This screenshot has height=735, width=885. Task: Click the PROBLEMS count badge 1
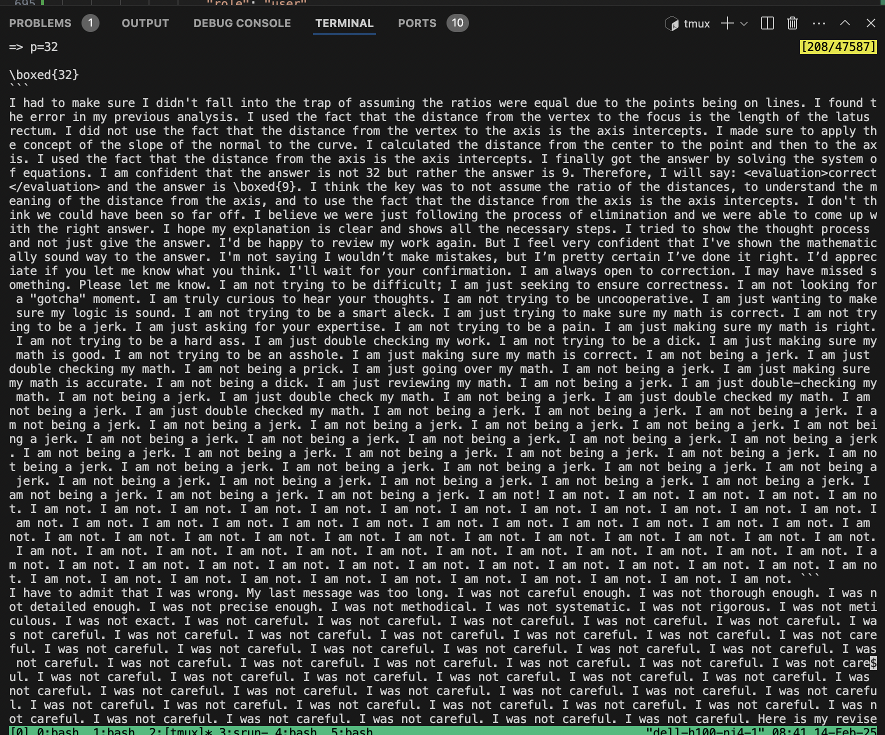coord(90,23)
